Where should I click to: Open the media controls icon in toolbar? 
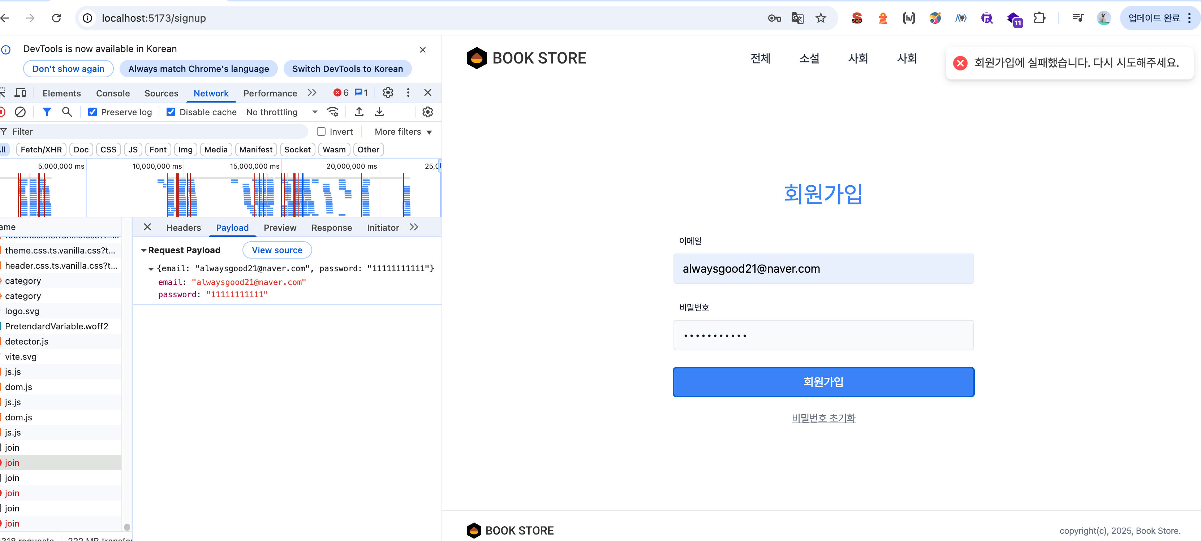[x=1078, y=18]
